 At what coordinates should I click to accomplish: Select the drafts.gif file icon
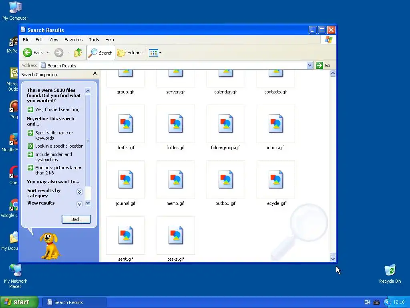coord(125,124)
